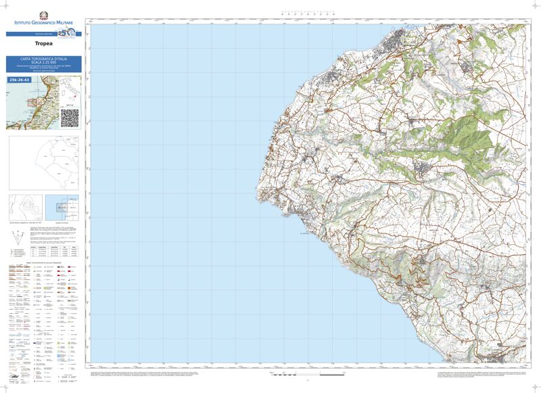The image size is (541, 393).
Task: Click the blue 'Carta Topografica d'Italia' banner
Action: tap(44, 64)
